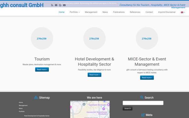Open Hotel Development & Hospitality Sector heading
Viewport: 189px width, 118px height.
point(94,62)
